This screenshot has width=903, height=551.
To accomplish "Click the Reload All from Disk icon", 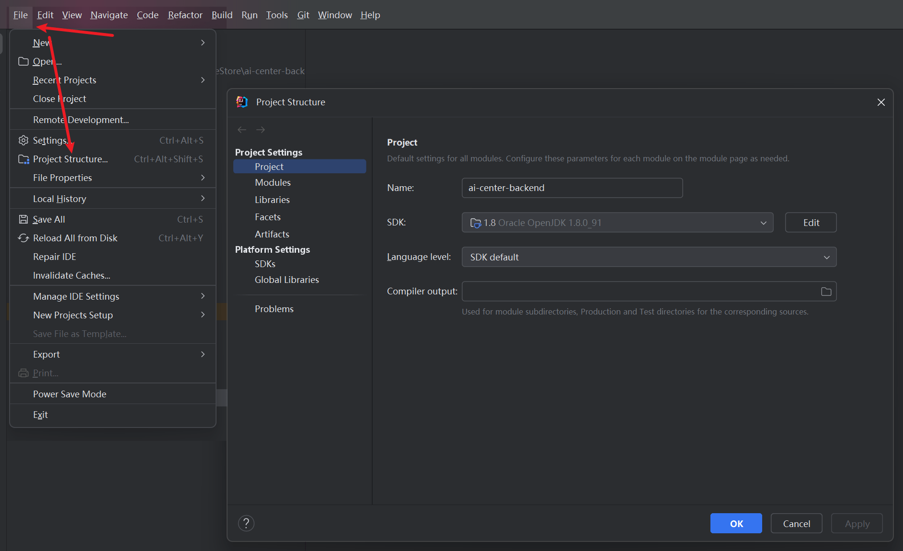I will (23, 238).
